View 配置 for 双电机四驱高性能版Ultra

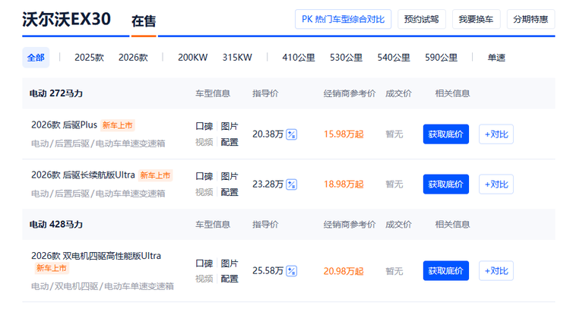230,279
